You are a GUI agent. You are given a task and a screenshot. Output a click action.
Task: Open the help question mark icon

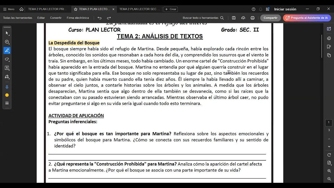click(x=253, y=9)
